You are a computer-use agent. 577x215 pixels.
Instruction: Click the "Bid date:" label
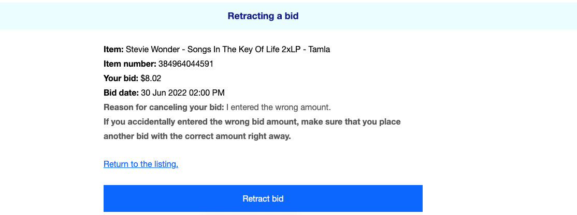pos(121,93)
